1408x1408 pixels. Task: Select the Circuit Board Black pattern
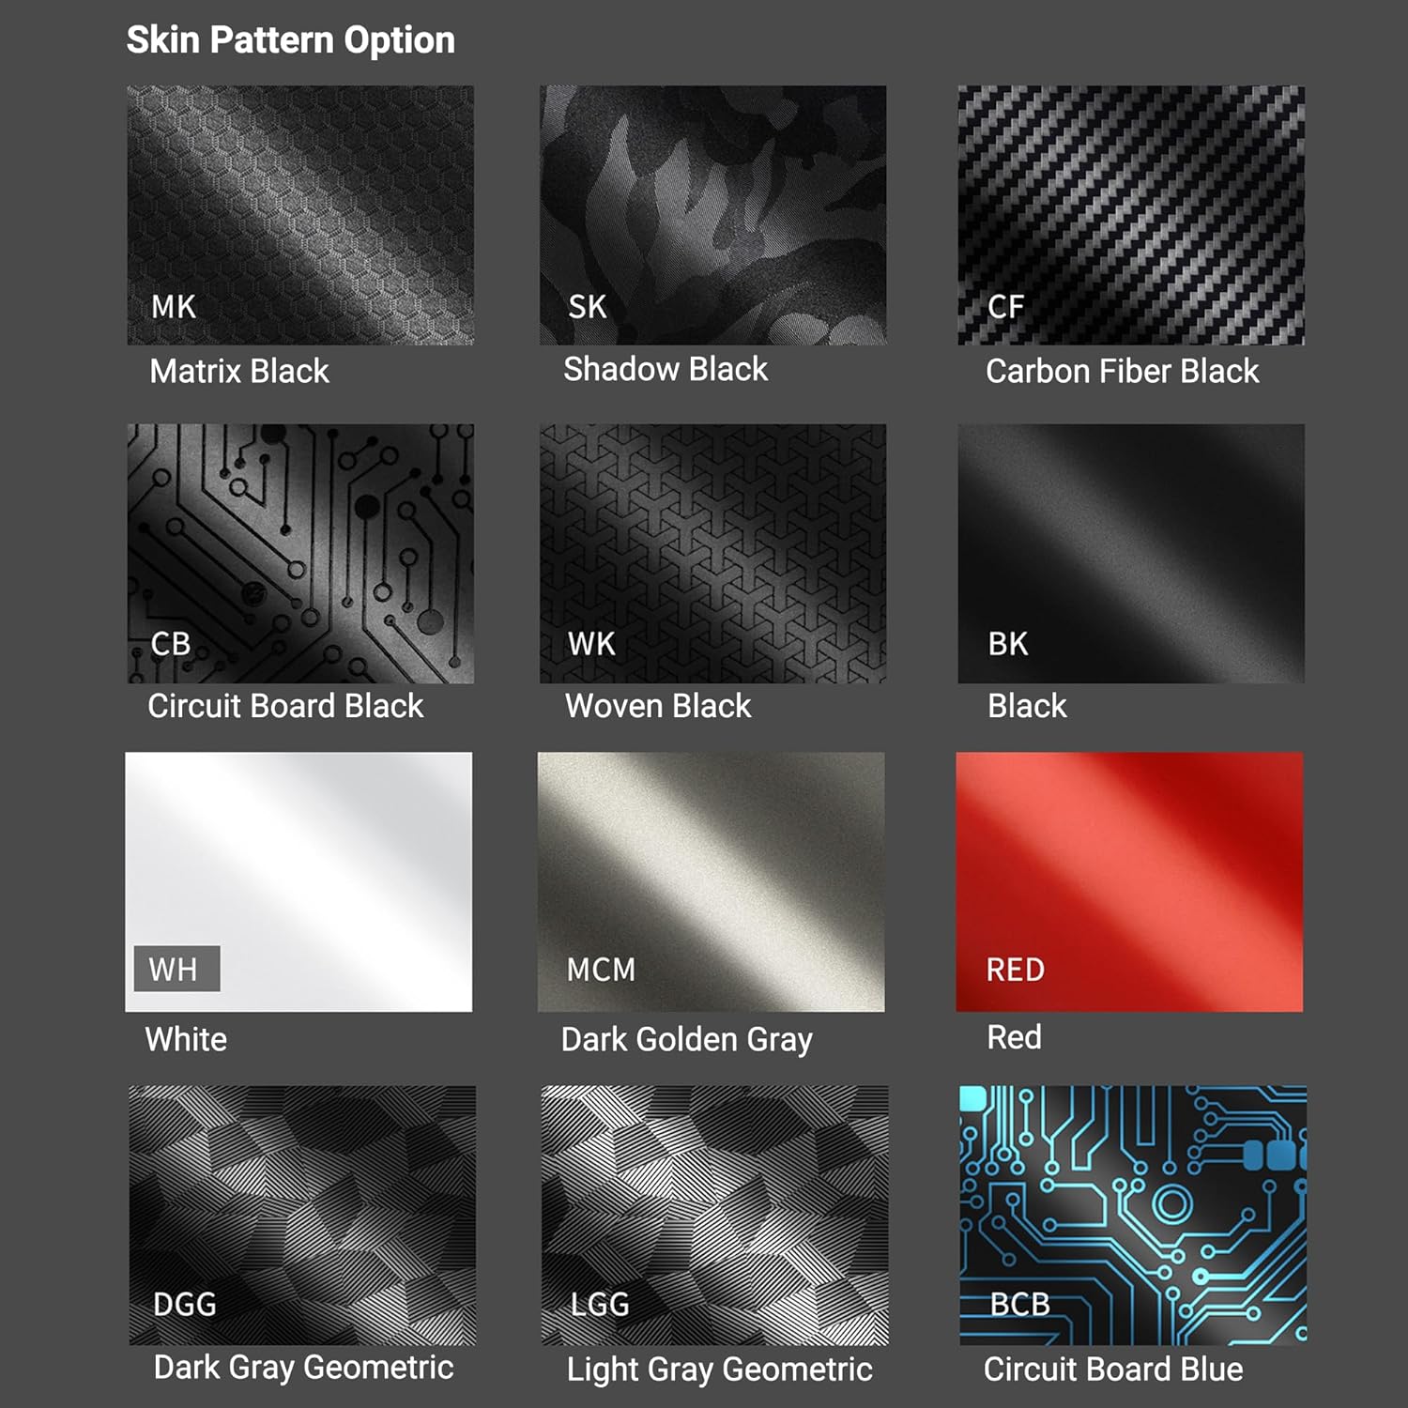(300, 553)
